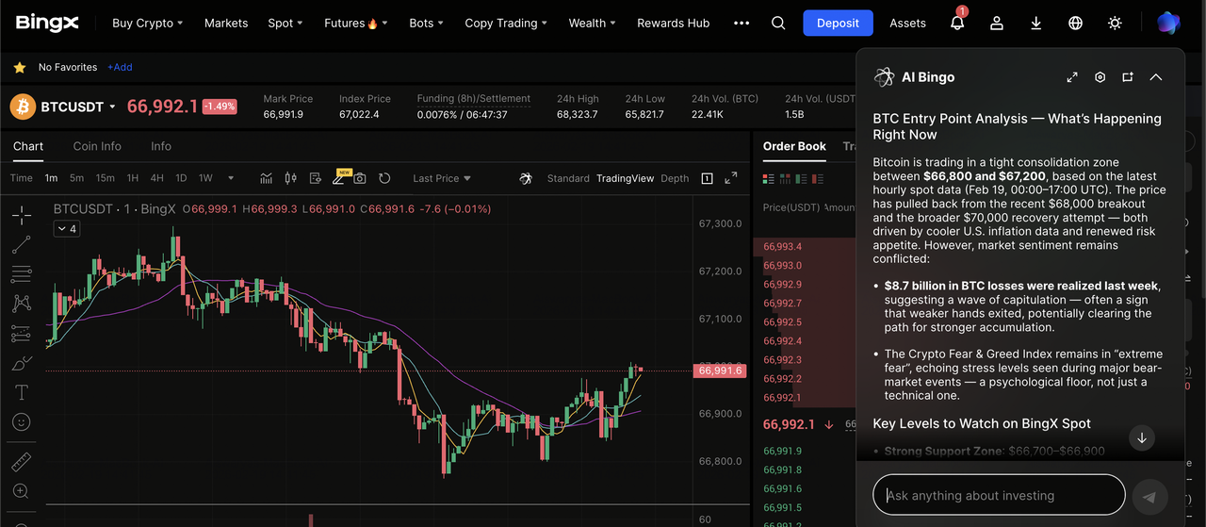
Task: Start a new AI Bingo chat
Action: tap(1127, 77)
